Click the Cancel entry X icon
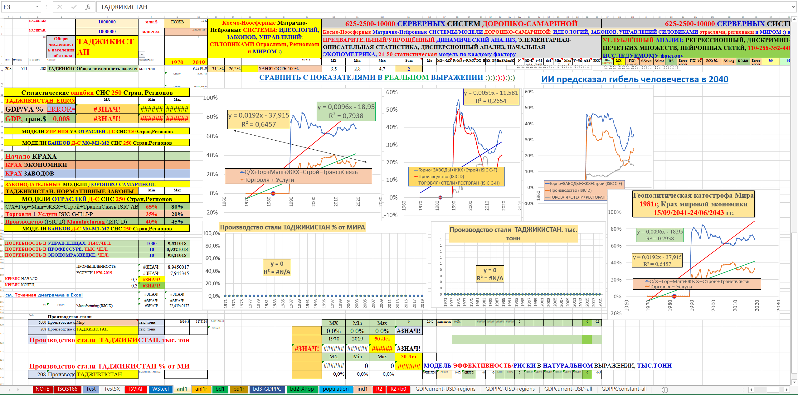This screenshot has width=798, height=395. pyautogui.click(x=60, y=7)
